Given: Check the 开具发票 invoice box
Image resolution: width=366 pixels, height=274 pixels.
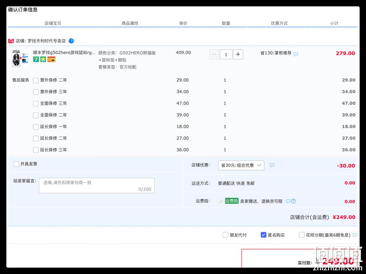Looking at the screenshot, I should 16,164.
